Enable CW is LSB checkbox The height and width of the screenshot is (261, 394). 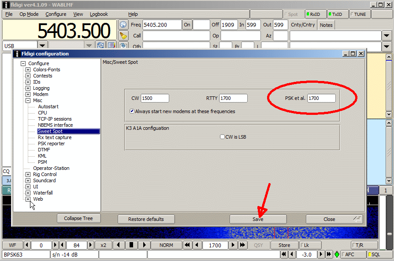pyautogui.click(x=222, y=137)
